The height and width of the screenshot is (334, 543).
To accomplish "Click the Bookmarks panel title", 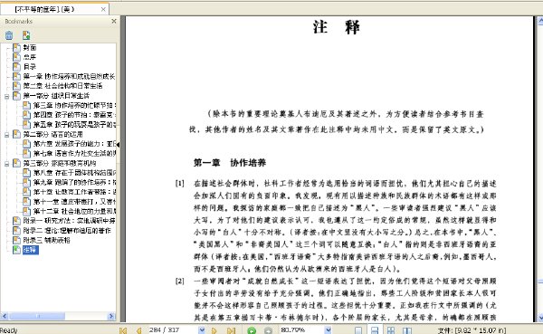I will pyautogui.click(x=19, y=22).
